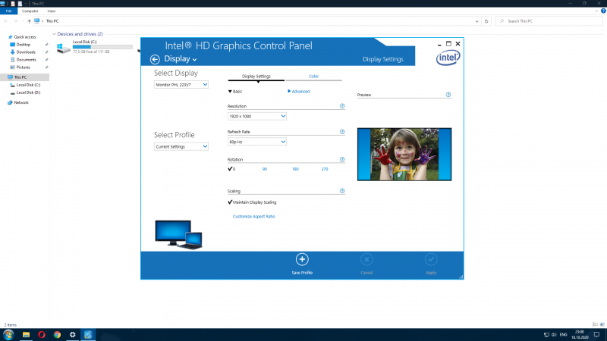Open the Refresh Rate dropdown
Viewport: 607px width, 341px height.
click(256, 142)
